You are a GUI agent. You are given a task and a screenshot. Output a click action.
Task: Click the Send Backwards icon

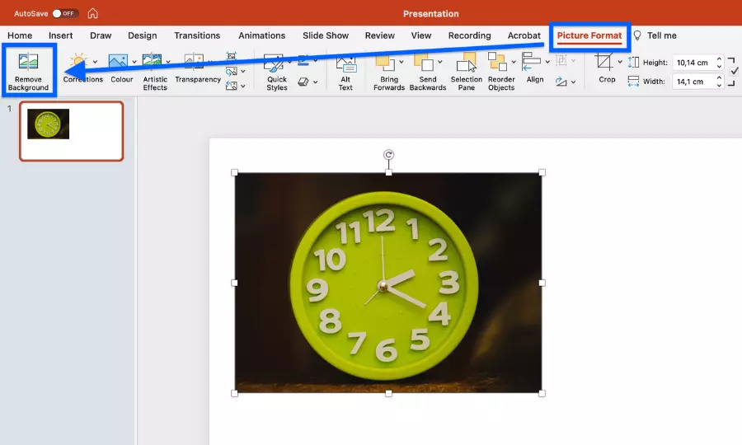point(424,62)
